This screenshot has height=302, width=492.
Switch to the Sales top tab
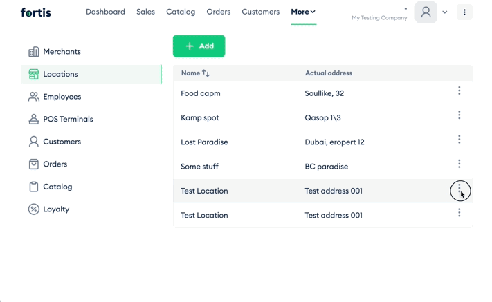click(145, 12)
